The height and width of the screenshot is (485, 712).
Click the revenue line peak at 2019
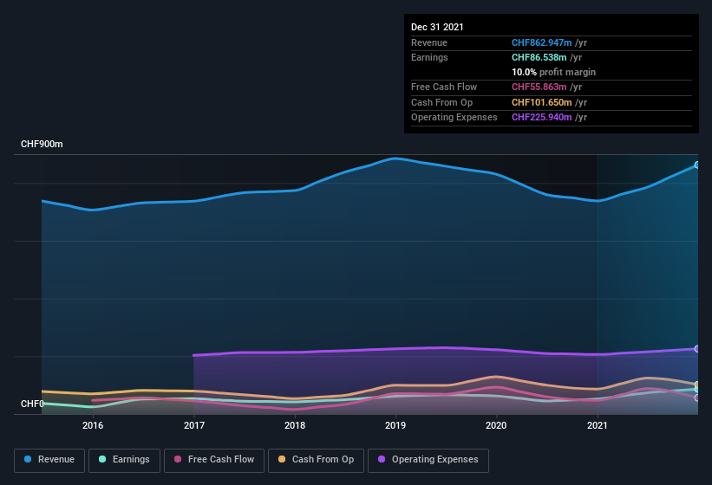[x=395, y=158]
